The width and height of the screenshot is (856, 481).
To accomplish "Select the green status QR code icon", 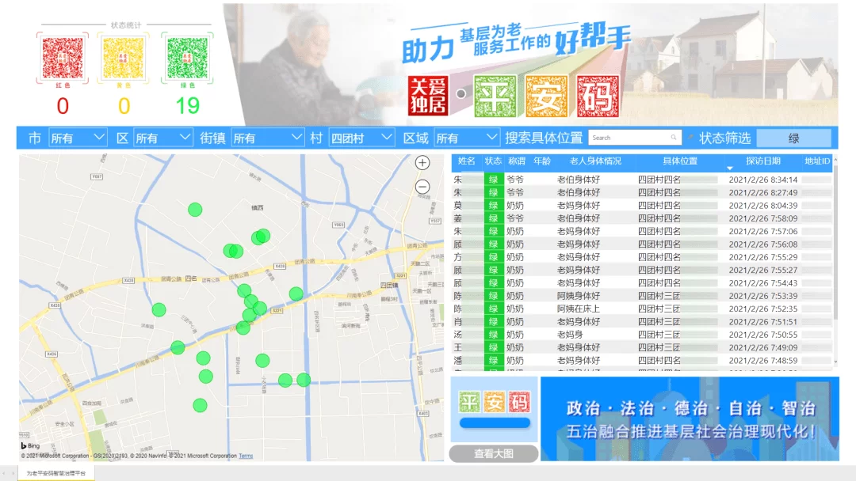I will pyautogui.click(x=187, y=59).
